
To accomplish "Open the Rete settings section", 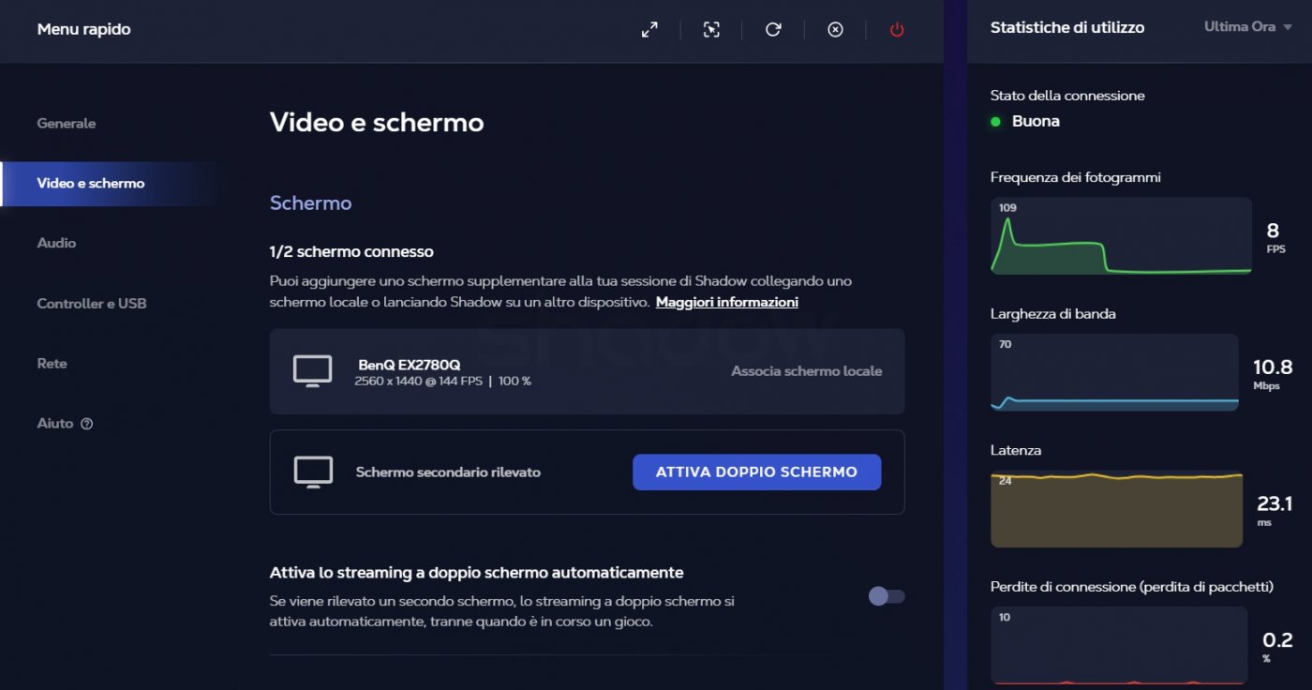I will coord(52,363).
